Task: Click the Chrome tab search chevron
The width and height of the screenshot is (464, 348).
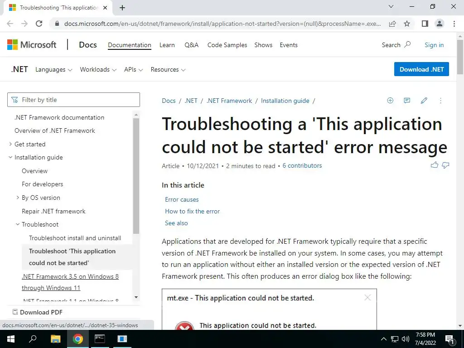Action: [391, 6]
